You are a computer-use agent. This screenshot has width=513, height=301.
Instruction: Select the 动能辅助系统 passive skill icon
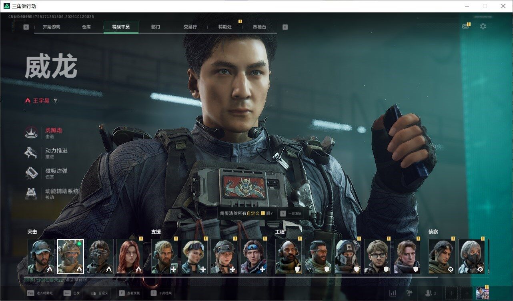click(31, 193)
